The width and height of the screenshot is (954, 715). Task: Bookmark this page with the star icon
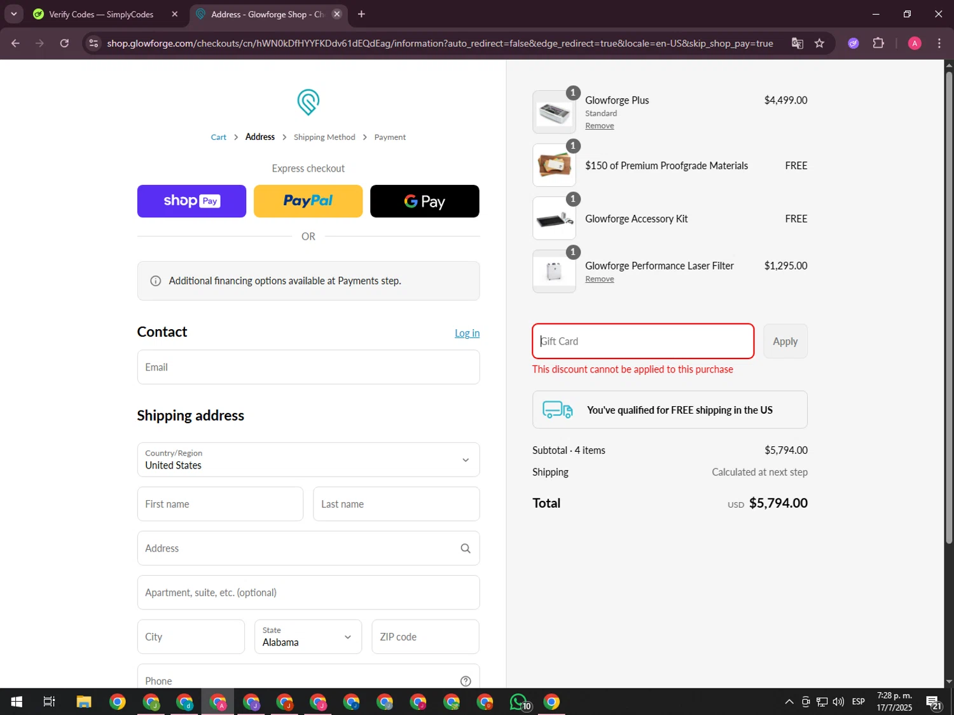click(819, 43)
